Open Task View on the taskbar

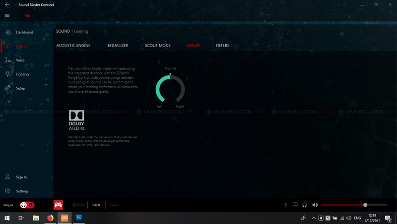(x=21, y=218)
